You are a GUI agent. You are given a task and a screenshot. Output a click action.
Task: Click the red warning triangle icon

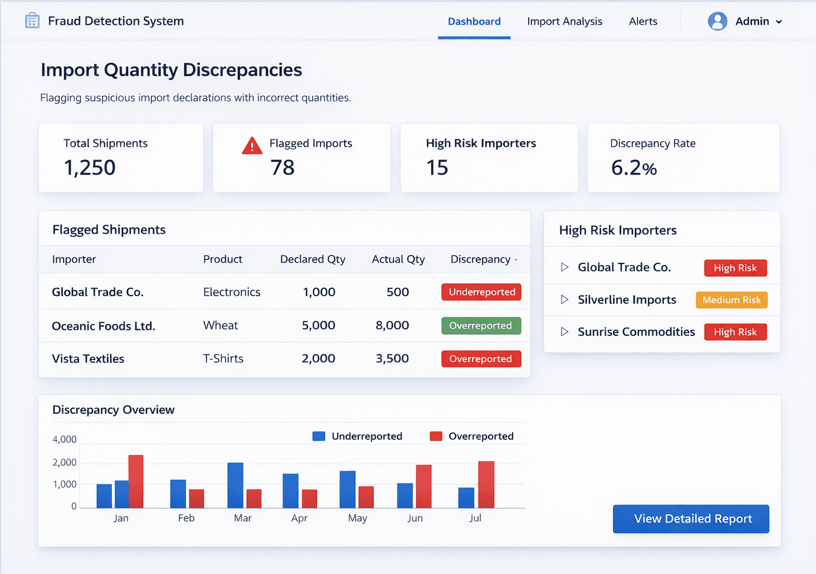(252, 146)
